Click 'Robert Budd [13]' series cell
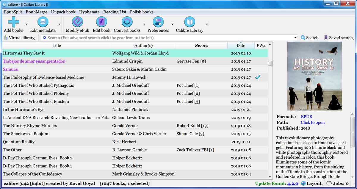 [x=202, y=126]
